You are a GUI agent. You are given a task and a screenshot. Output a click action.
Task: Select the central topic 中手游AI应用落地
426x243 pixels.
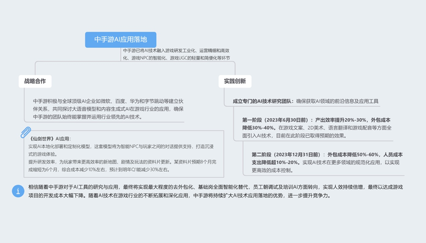[121, 39]
